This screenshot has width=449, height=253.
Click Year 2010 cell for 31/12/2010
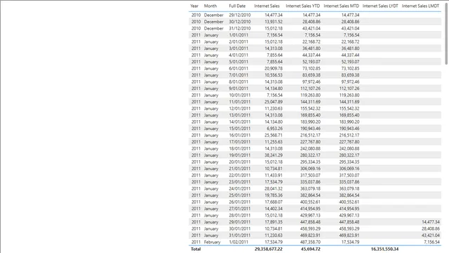[196, 28]
